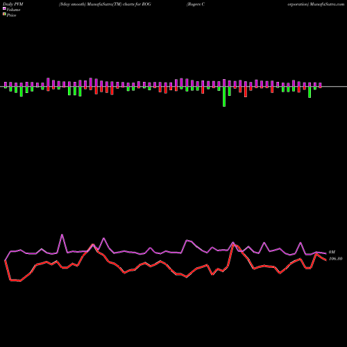Image resolution: width=347 pixels, height=347 pixels.
Task: Select the 'Volume' legend label
Action: coord(13,10)
